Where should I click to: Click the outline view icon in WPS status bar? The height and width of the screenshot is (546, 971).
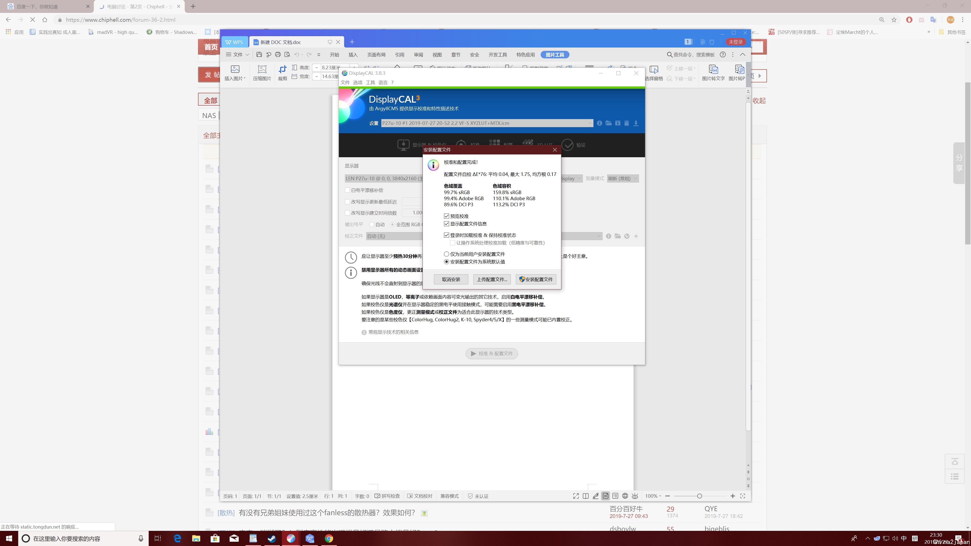pyautogui.click(x=615, y=496)
